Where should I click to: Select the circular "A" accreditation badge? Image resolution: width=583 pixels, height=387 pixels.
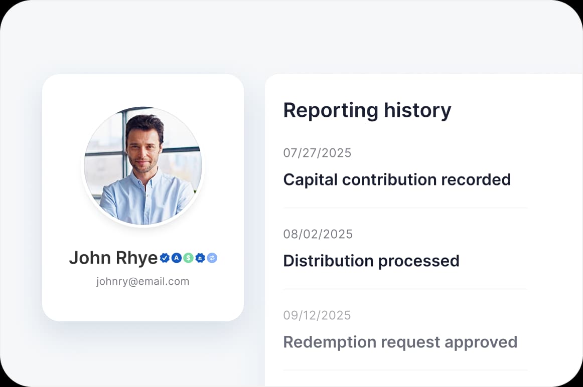177,258
